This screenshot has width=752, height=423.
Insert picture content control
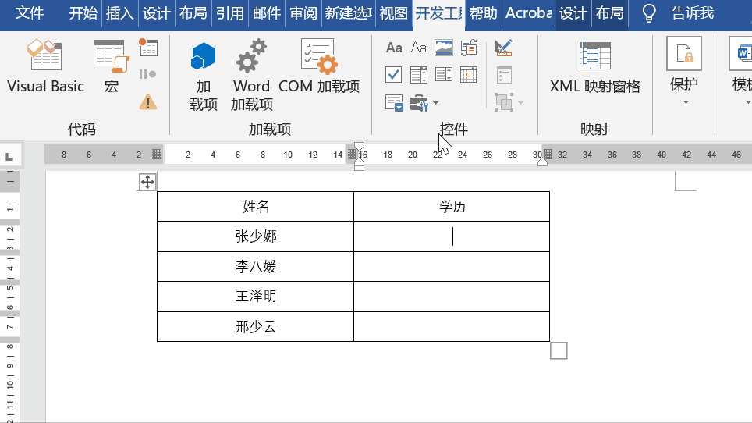(444, 48)
